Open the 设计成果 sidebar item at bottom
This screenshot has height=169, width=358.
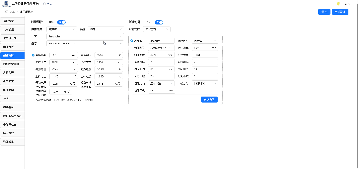[12, 142]
